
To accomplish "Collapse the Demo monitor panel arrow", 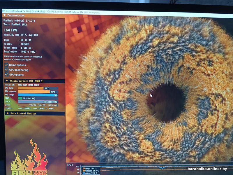I will (x=4, y=15).
